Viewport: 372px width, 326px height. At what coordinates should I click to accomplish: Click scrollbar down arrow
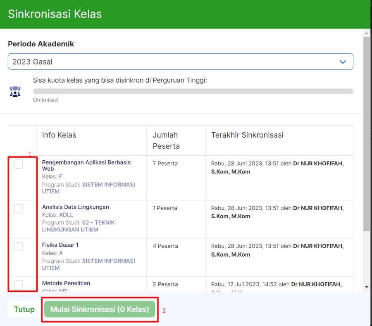[x=366, y=287]
